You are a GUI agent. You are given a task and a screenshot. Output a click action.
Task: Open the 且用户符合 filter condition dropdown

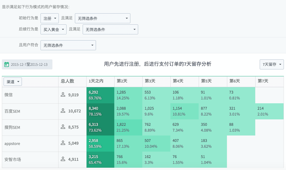point(68,45)
